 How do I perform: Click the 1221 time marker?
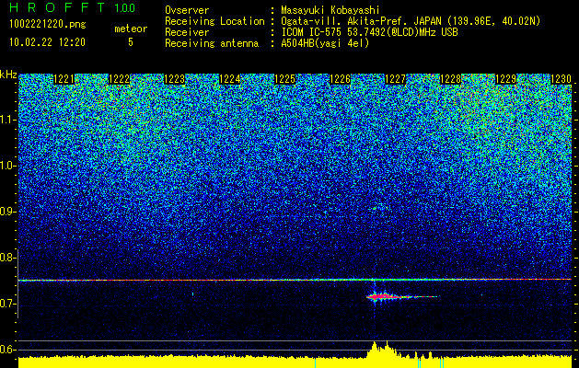coord(64,79)
